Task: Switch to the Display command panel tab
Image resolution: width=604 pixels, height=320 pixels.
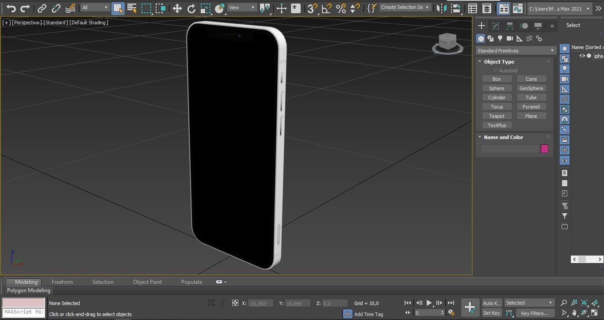Action: click(x=538, y=26)
